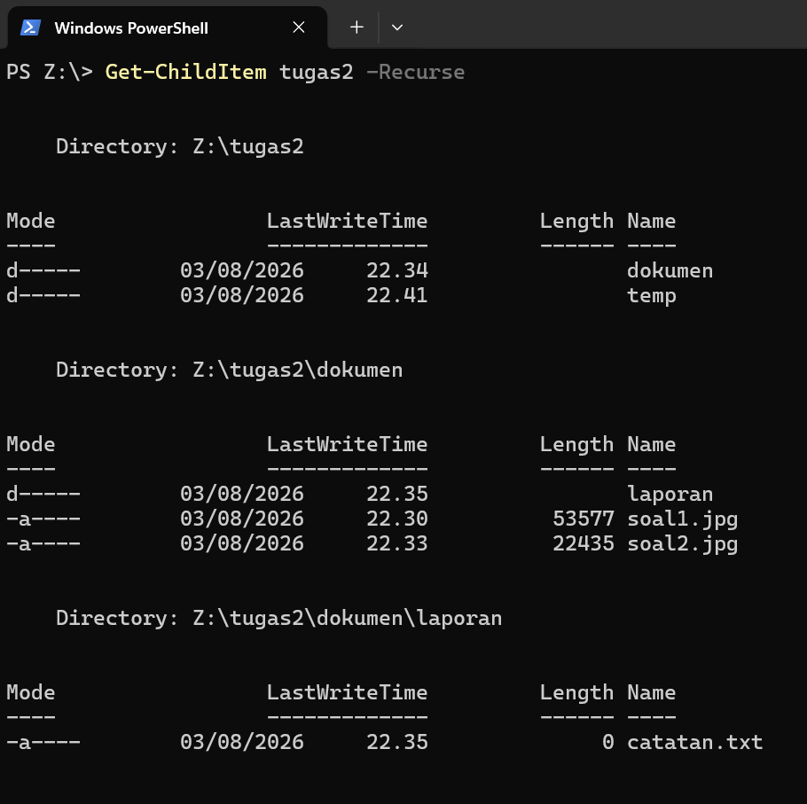The height and width of the screenshot is (804, 807).
Task: Click the 'Directory: Z:\tugas2\dokumen\laporan' line
Action: tap(278, 618)
